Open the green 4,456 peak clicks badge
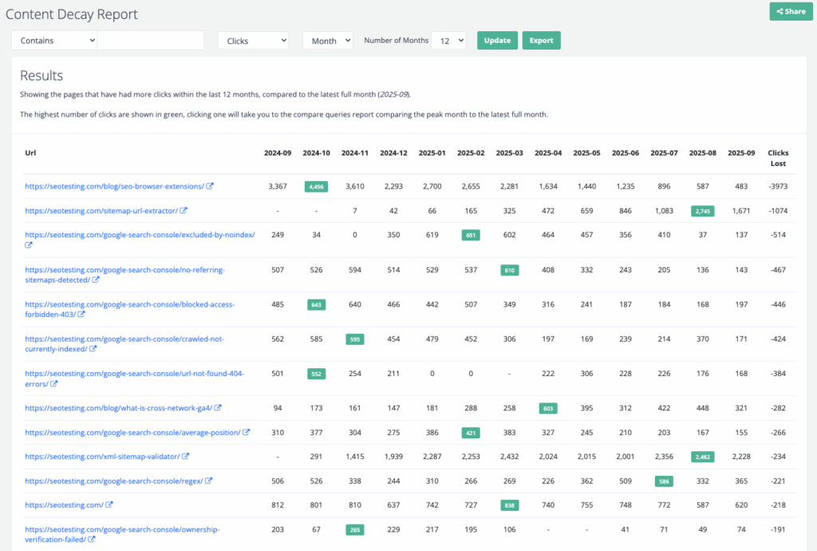Viewport: 817px width, 551px height. (316, 186)
